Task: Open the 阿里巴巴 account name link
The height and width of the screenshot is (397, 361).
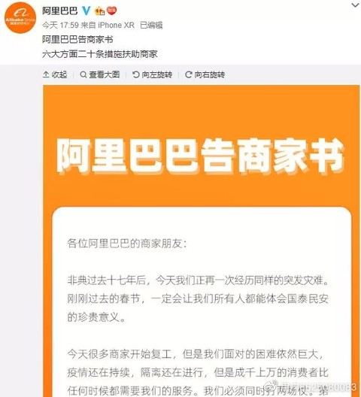Action: 59,11
